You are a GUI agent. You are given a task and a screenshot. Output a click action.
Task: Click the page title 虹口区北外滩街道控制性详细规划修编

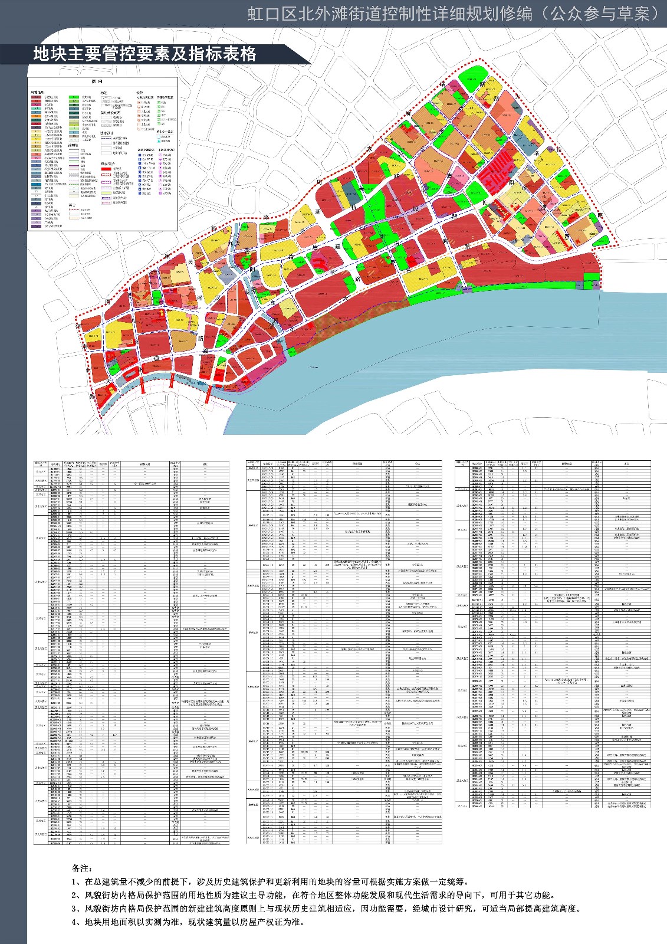(390, 14)
